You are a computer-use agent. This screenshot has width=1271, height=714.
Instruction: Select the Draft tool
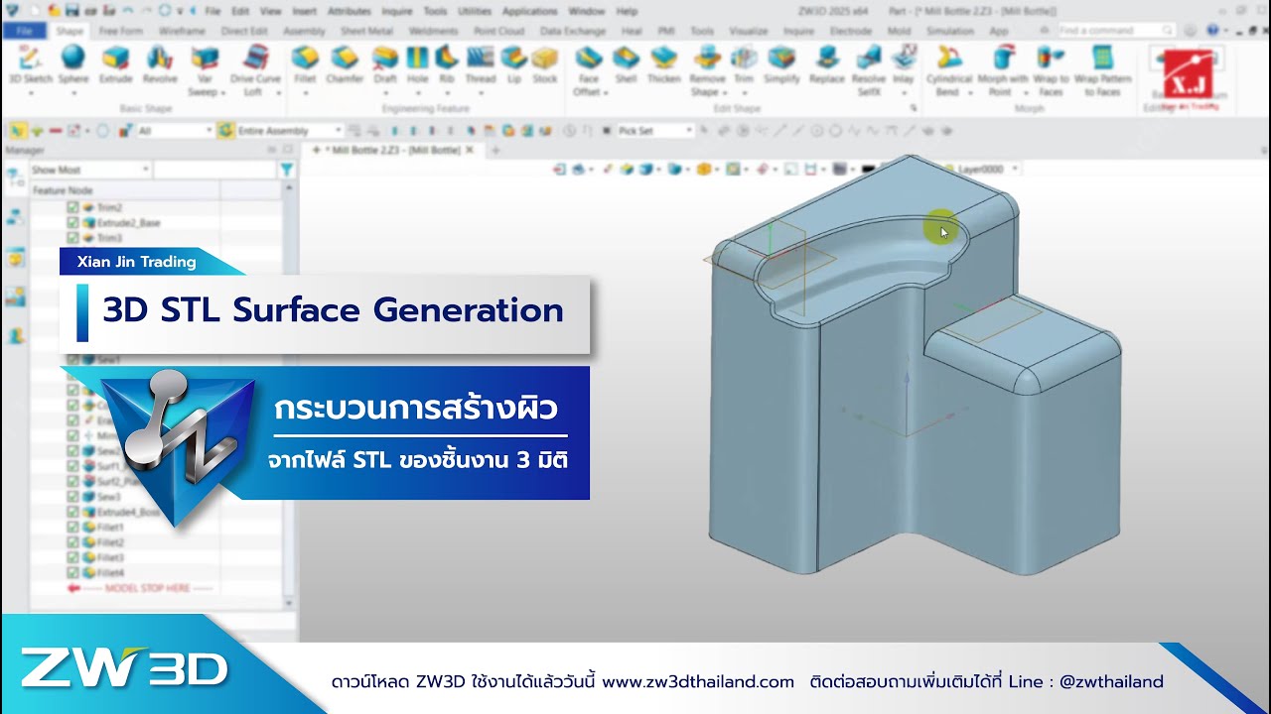(x=385, y=63)
